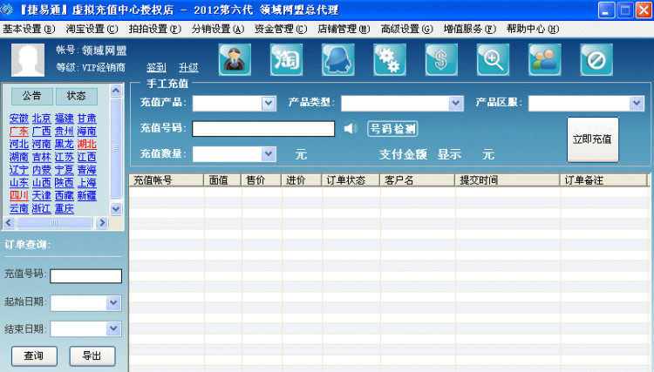
Task: Sort by the 提交时间 column header
Action: tap(508, 180)
